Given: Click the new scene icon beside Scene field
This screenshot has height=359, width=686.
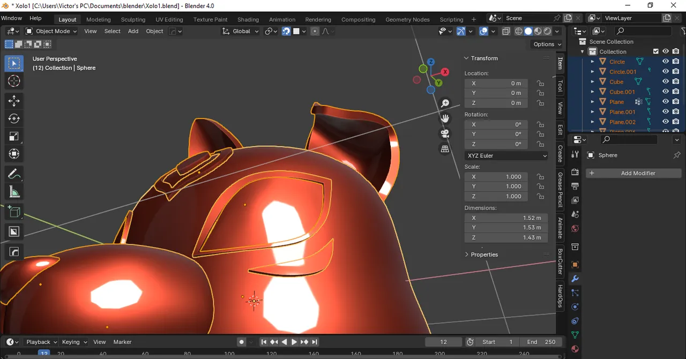Looking at the screenshot, I should click(568, 18).
